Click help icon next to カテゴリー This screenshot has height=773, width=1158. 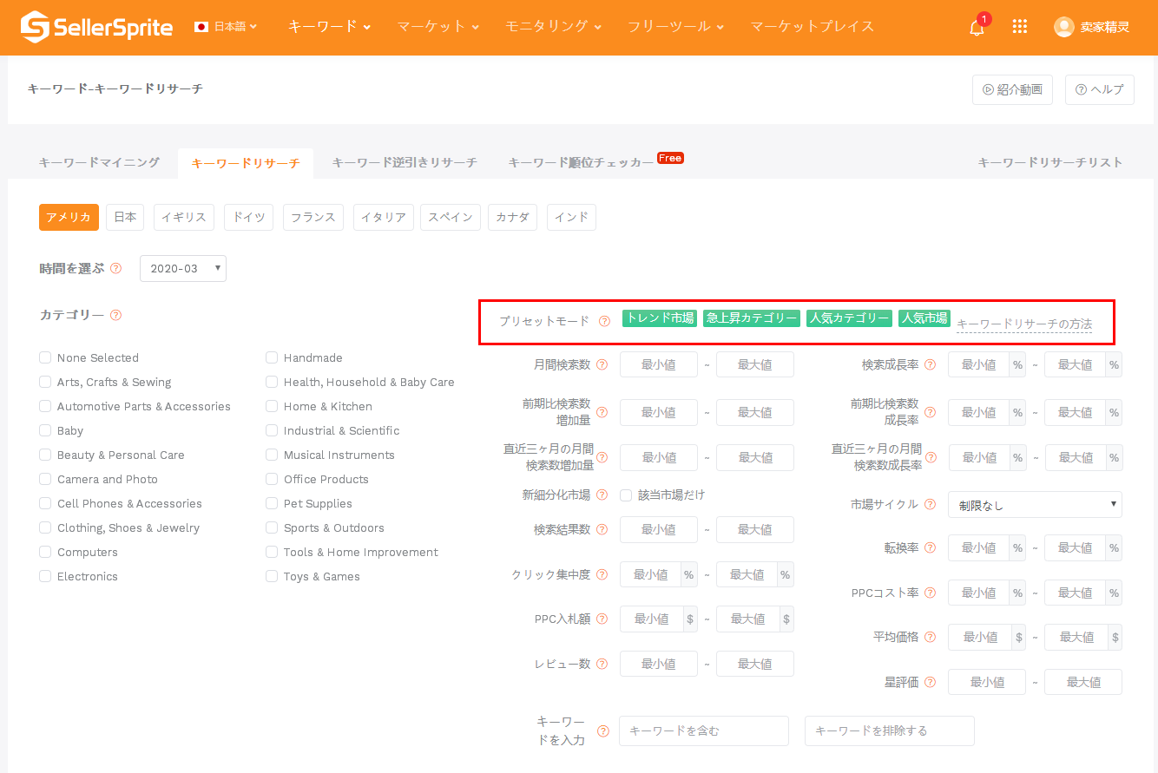[x=115, y=315]
